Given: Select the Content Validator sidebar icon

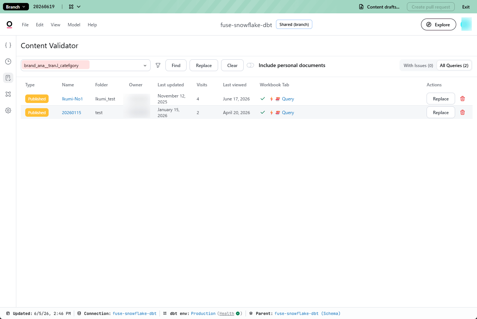Looking at the screenshot, I should (8, 78).
